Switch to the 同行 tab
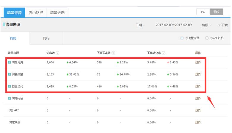Image resolution: width=232 pixels, height=133 pixels. [x=46, y=38]
